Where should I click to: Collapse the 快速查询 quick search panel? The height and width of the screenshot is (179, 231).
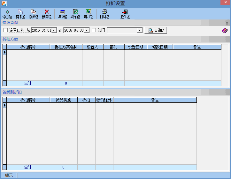coord(227,23)
